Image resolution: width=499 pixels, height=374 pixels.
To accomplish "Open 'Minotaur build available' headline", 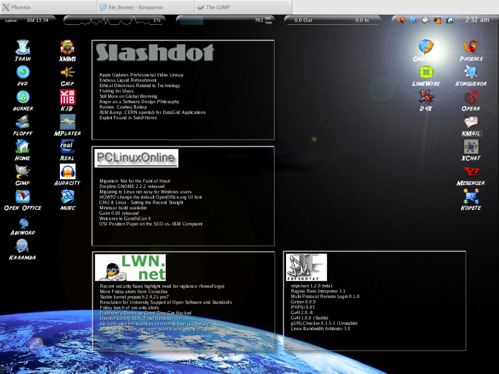I will pos(123,208).
